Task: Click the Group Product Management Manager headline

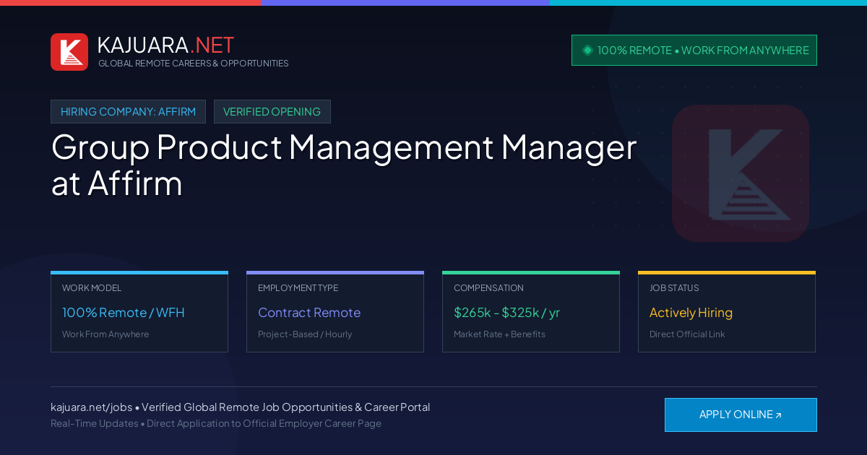Action: pyautogui.click(x=344, y=165)
